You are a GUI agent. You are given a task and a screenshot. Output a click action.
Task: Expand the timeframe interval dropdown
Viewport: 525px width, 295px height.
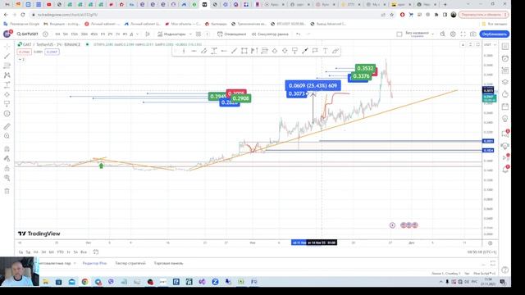pyautogui.click(x=137, y=34)
